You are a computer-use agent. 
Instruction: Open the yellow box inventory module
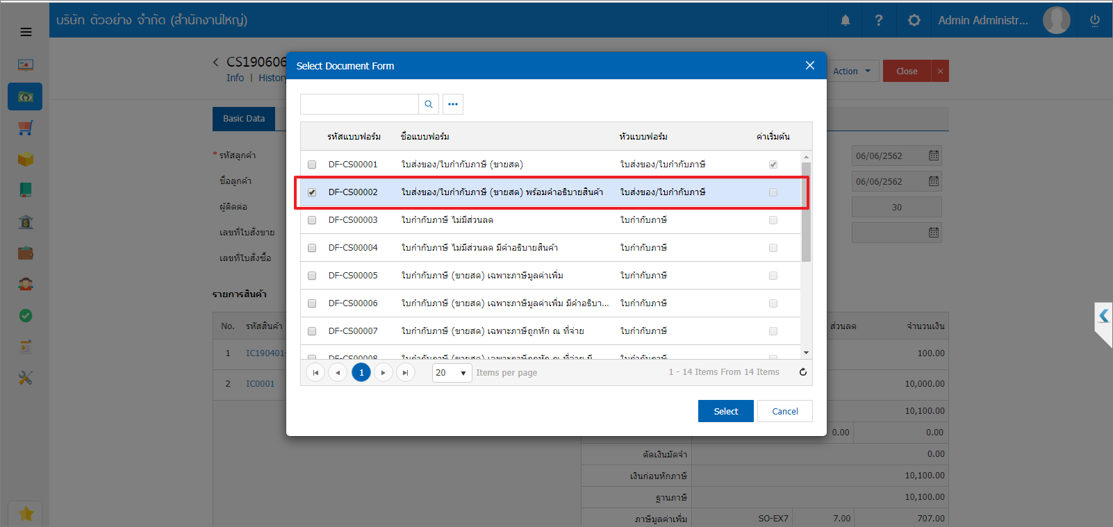(26, 159)
